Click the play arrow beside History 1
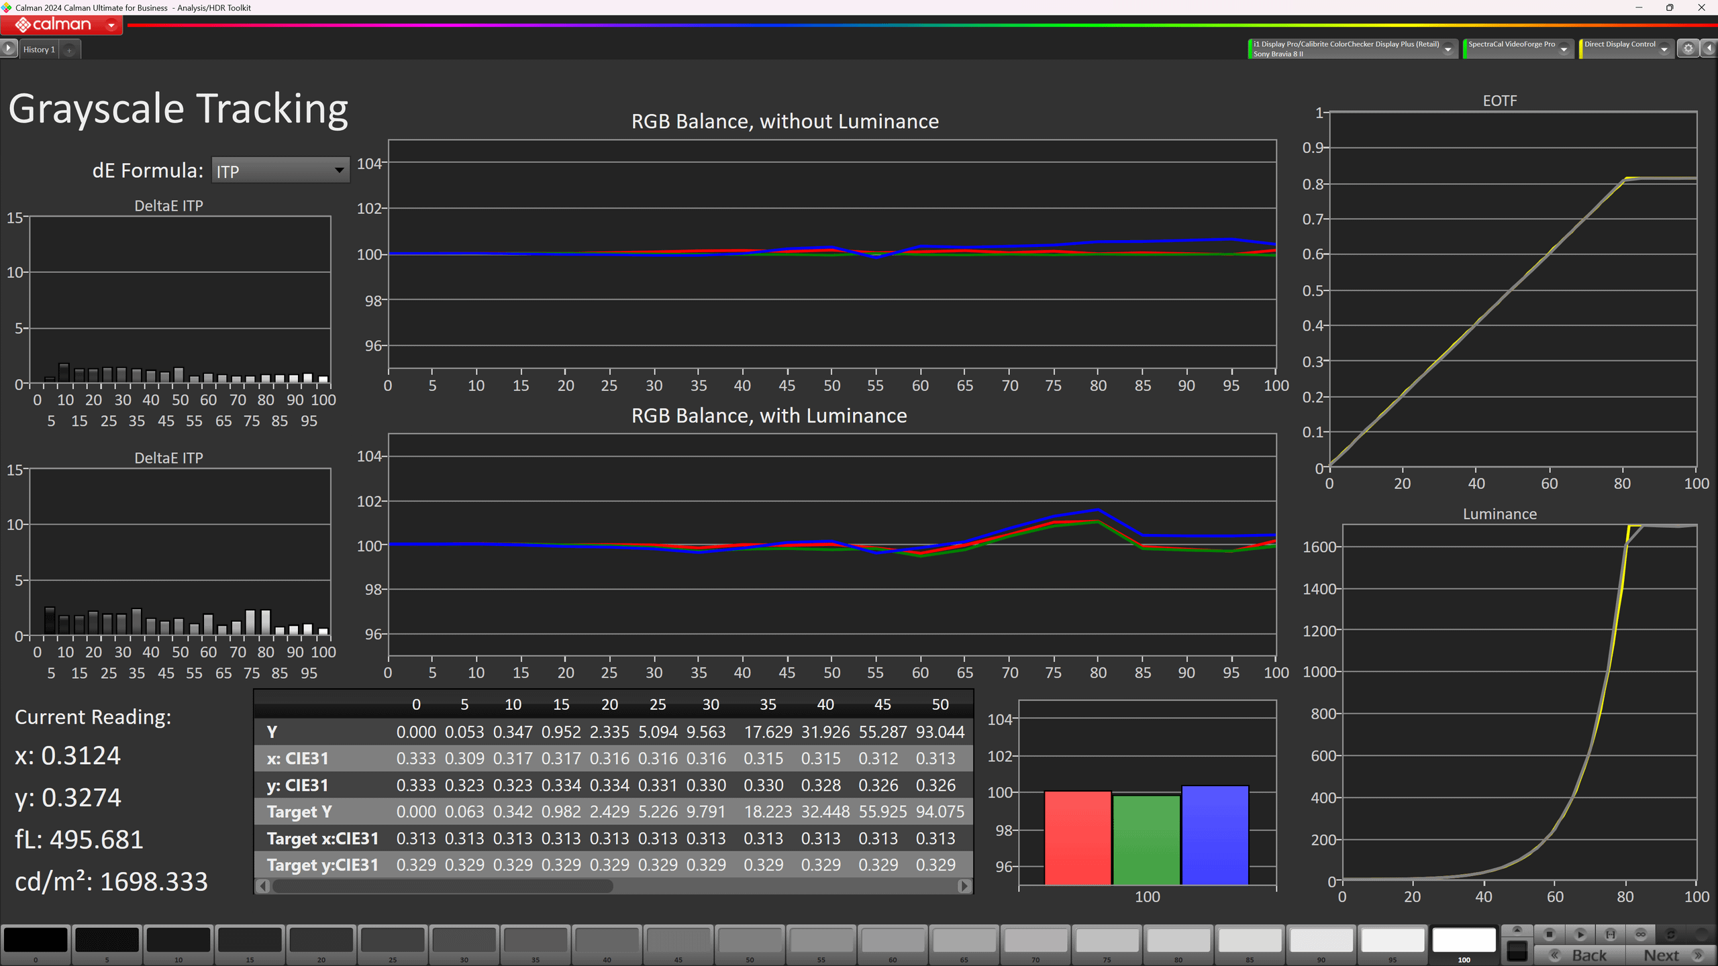Viewport: 1718px width, 966px height. click(8, 48)
